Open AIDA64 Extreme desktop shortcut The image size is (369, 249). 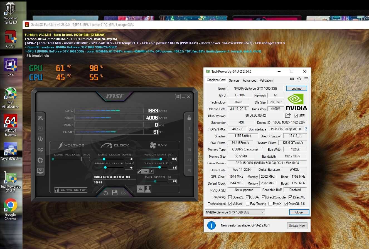(10, 125)
